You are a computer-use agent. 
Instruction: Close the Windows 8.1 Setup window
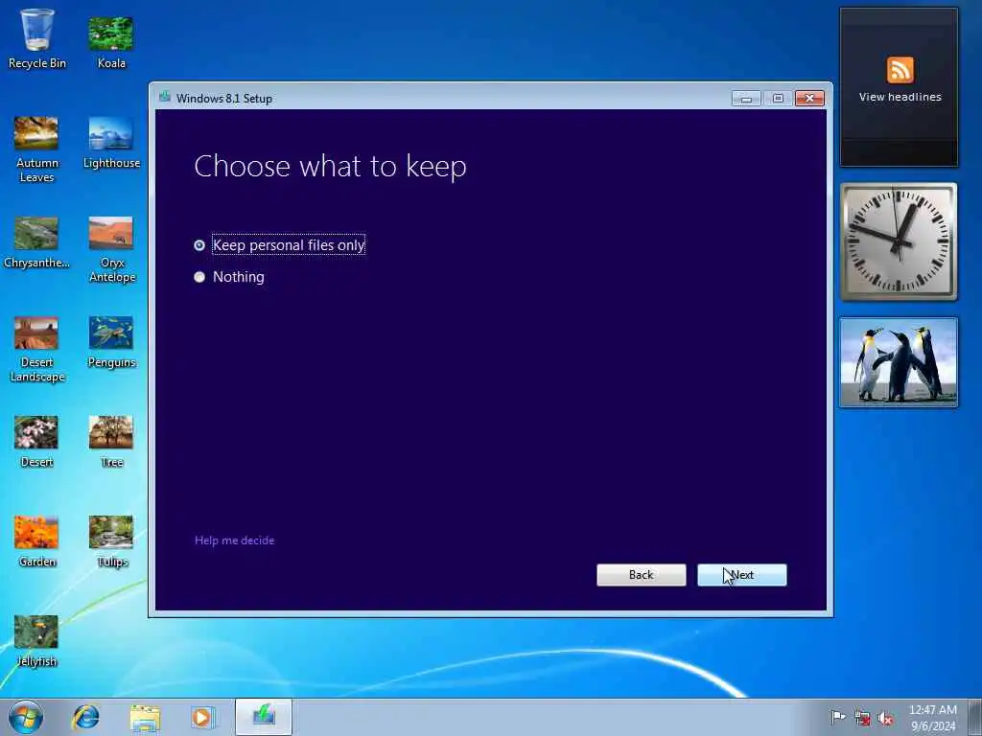pyautogui.click(x=809, y=99)
